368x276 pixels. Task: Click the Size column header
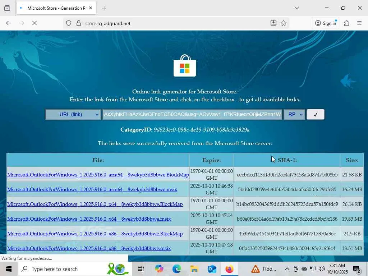pyautogui.click(x=352, y=160)
